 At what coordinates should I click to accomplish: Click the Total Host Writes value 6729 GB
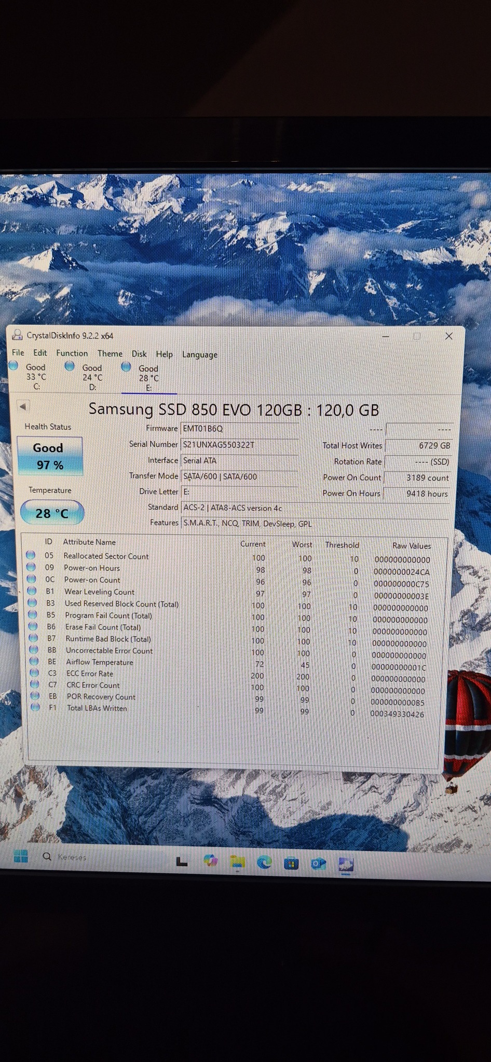(x=418, y=445)
